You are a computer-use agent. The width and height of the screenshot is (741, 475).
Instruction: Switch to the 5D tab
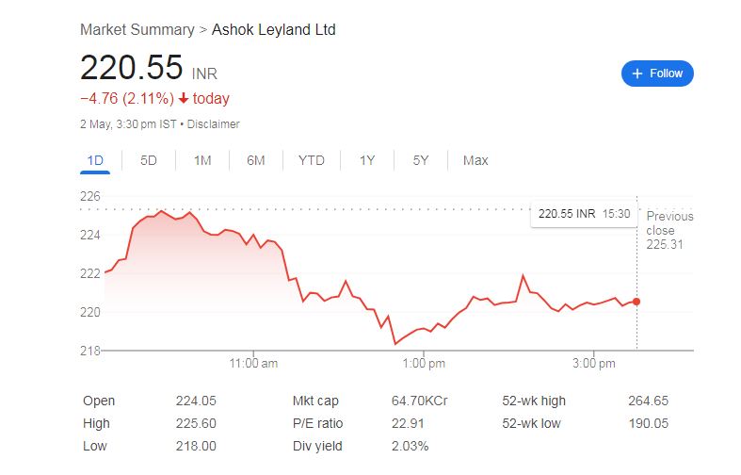tap(149, 160)
